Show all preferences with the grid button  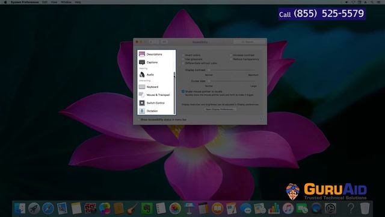[164, 42]
